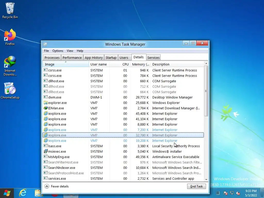This screenshot has height=198, width=264.
Task: Click the network tray icon
Action: coord(232,193)
